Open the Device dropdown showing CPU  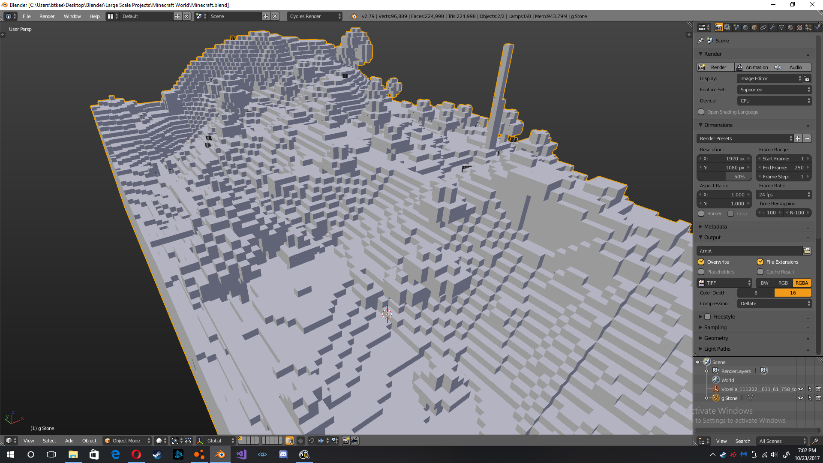click(x=775, y=101)
